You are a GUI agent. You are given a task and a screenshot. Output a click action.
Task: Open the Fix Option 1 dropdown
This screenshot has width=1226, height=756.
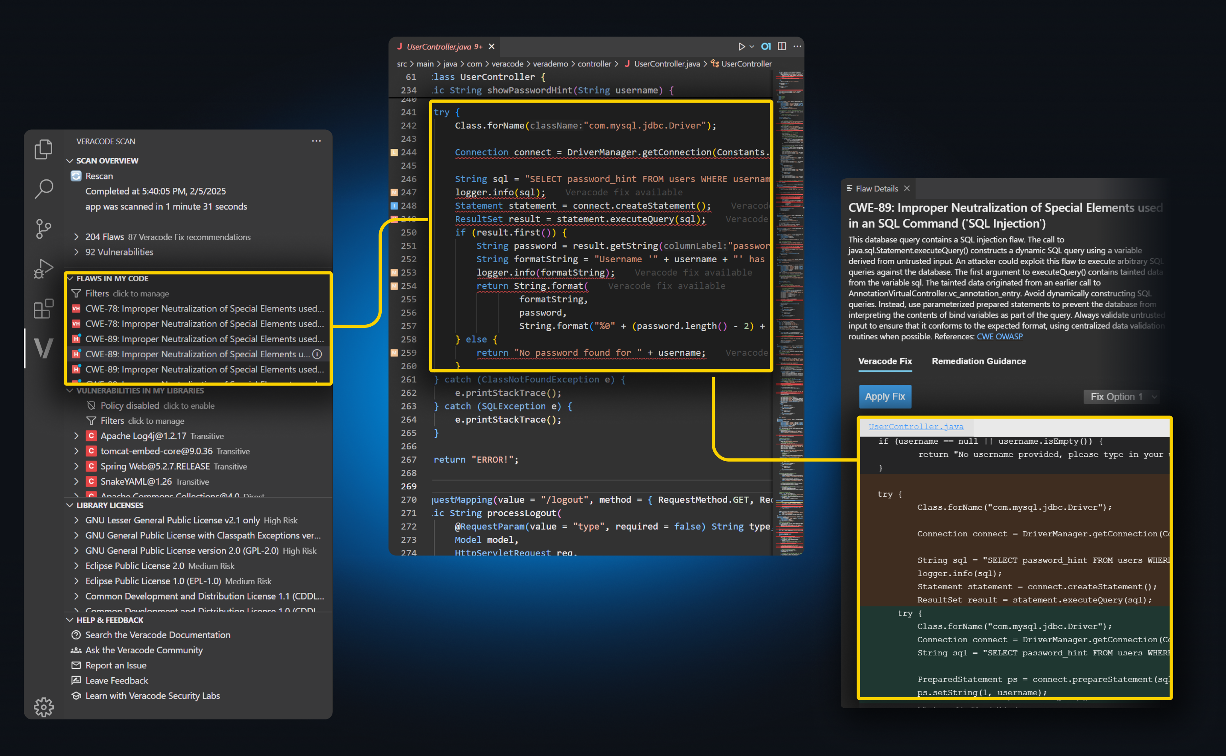click(x=1121, y=396)
